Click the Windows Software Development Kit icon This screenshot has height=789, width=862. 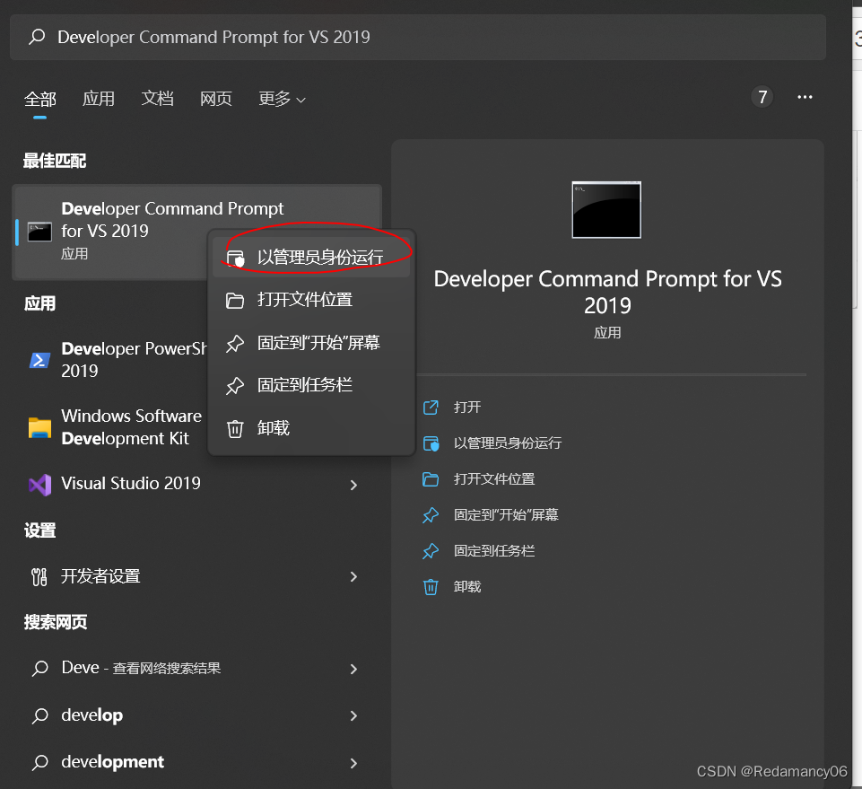[x=39, y=427]
